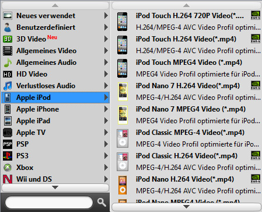Click the Apple TV category icon

[x=8, y=133]
